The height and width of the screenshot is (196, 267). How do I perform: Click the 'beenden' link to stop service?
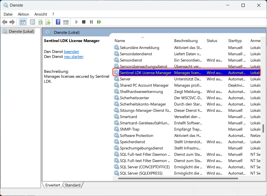click(x=71, y=52)
